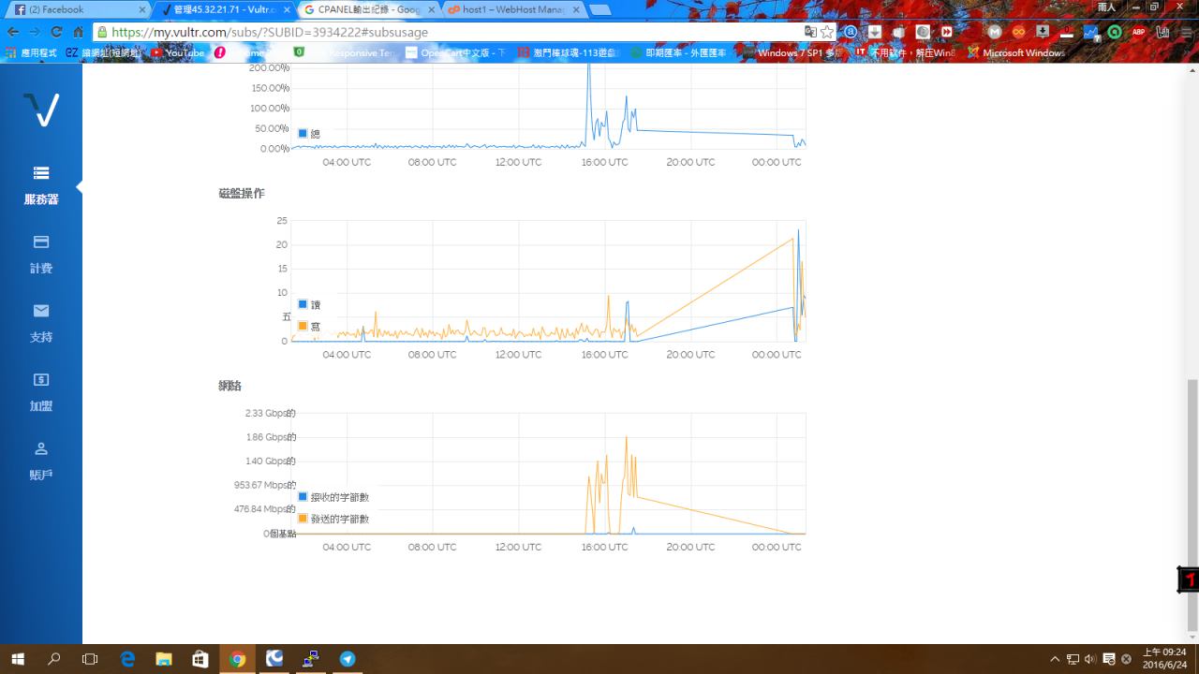This screenshot has width=1199, height=674.
Task: Switch to the CPANEL Google search tab
Action: (x=368, y=9)
